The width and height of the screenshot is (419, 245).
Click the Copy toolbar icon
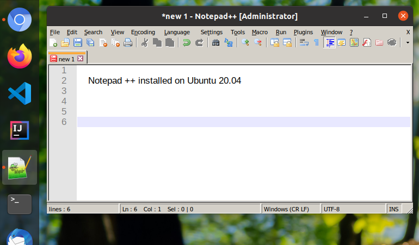pyautogui.click(x=157, y=42)
